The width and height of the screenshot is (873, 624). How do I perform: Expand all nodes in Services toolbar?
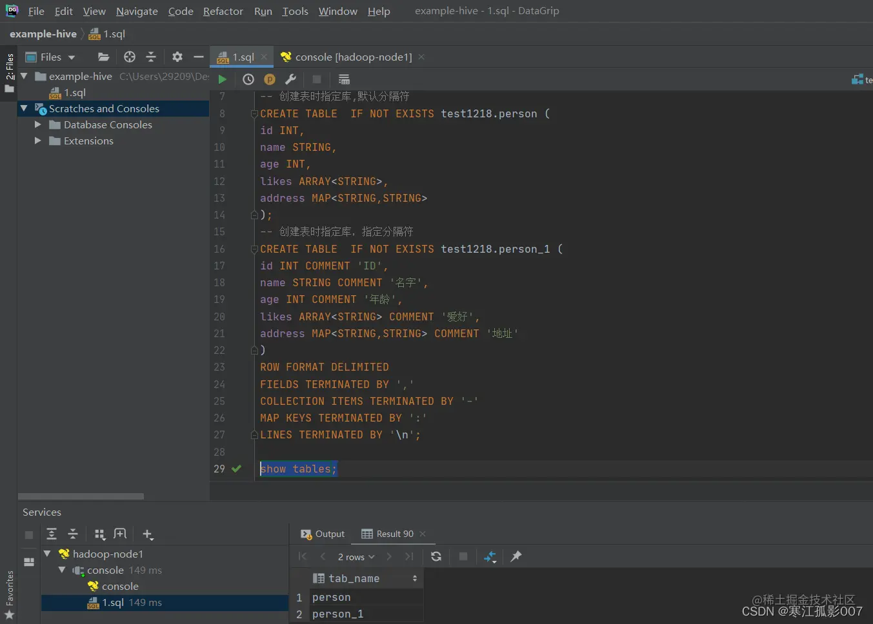(x=52, y=534)
